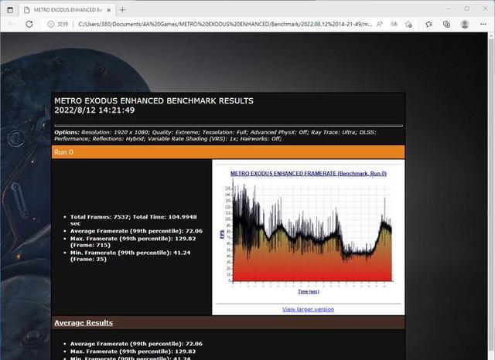Click the 文件 label in address bar

tap(63, 24)
